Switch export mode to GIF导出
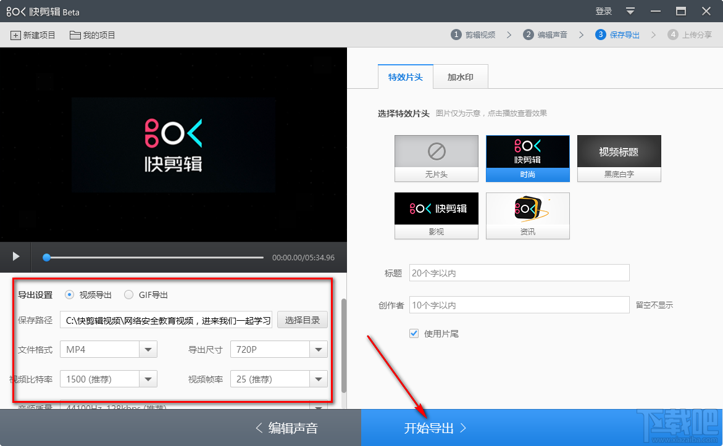The image size is (723, 446). [128, 294]
